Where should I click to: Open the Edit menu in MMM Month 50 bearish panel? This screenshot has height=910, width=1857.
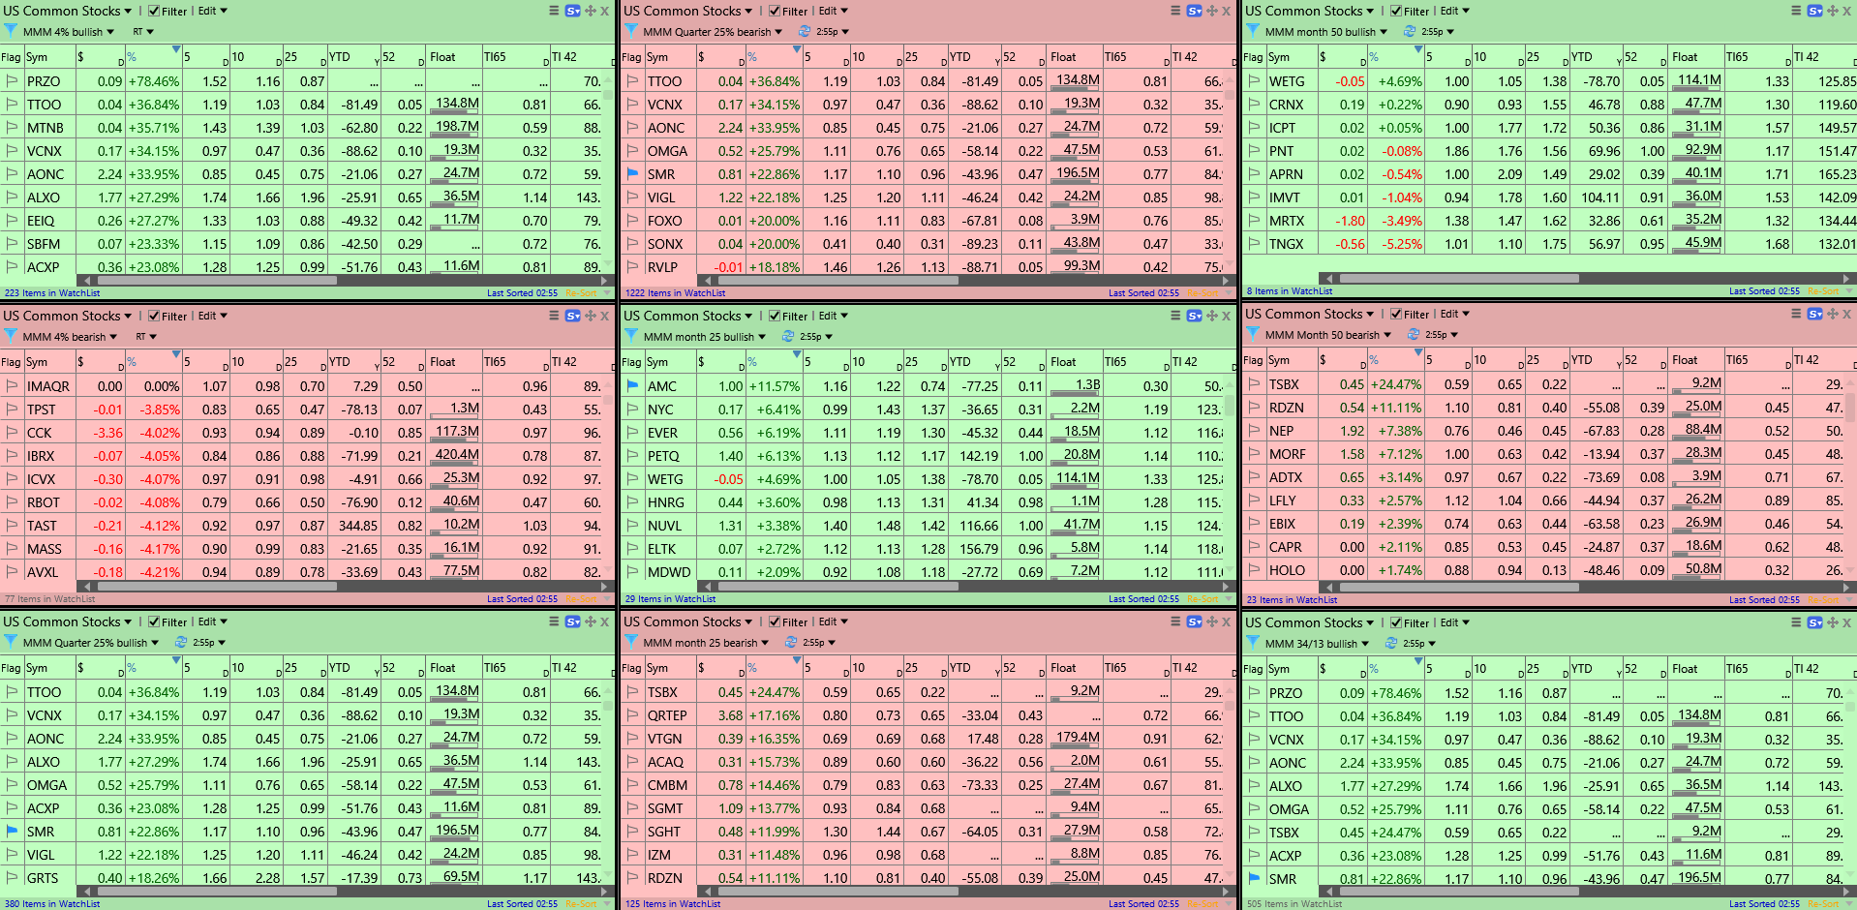pyautogui.click(x=1455, y=314)
